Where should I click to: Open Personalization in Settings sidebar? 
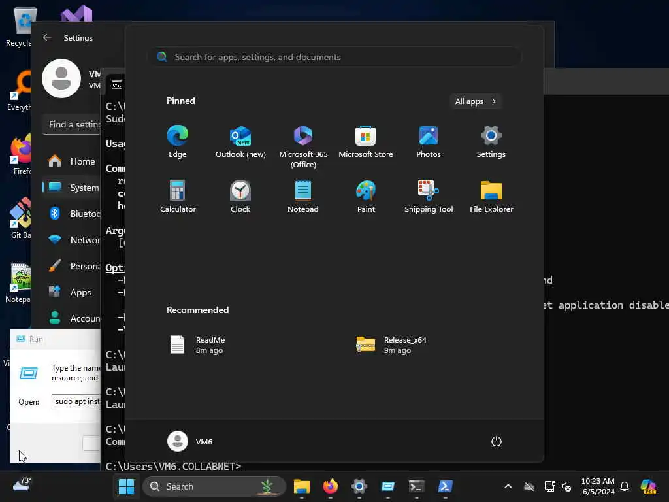72,266
